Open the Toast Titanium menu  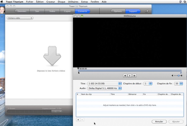[x=15, y=2]
